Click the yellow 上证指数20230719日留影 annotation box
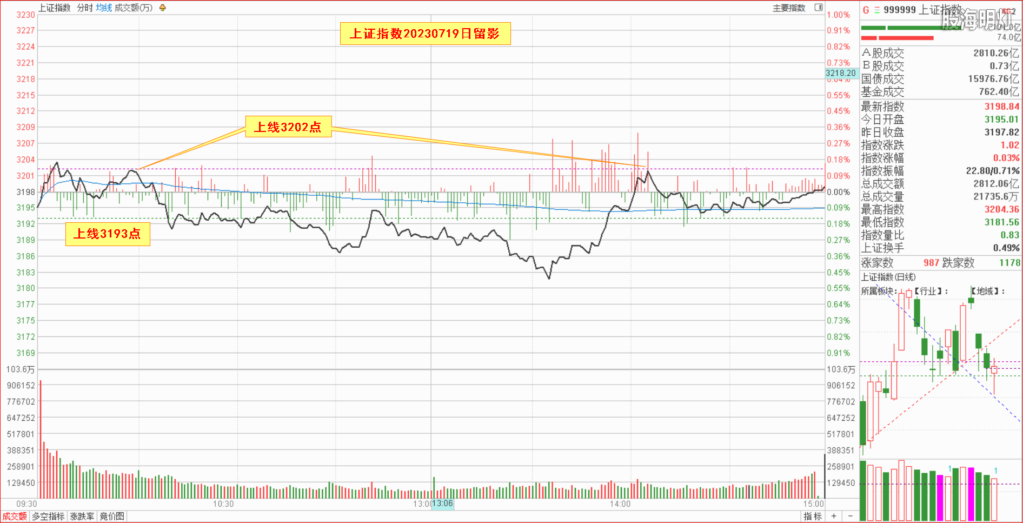Viewport: 1023px width, 523px height. pos(425,34)
